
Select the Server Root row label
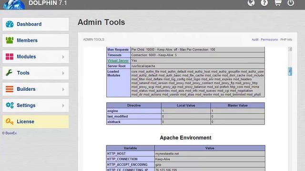(x=118, y=66)
